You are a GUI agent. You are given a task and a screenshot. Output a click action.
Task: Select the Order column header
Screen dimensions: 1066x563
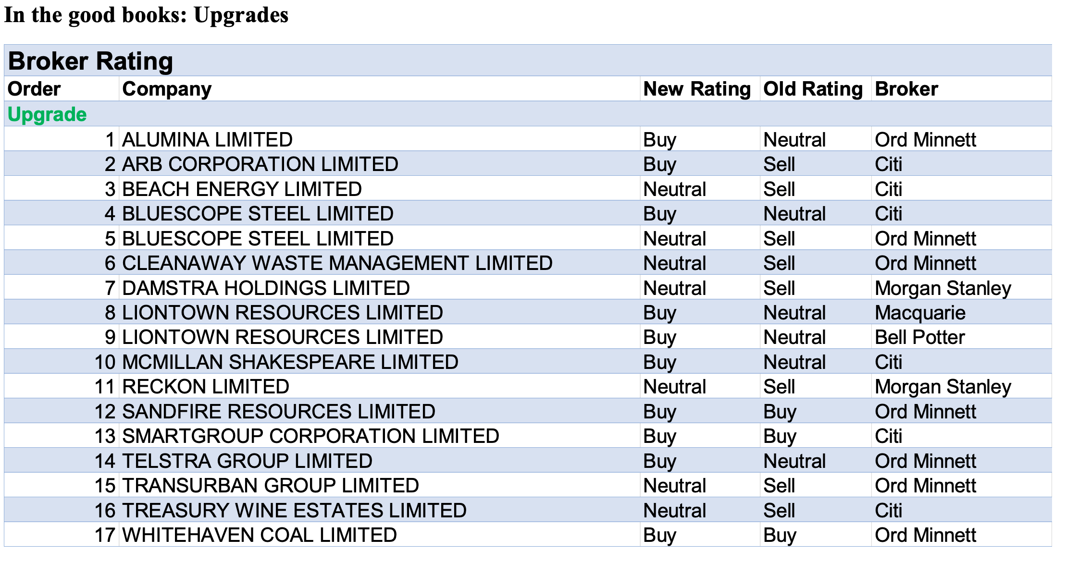(34, 89)
